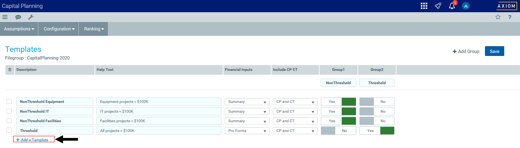Click the Save button
Screen dimensions: 520x148
[x=494, y=51]
